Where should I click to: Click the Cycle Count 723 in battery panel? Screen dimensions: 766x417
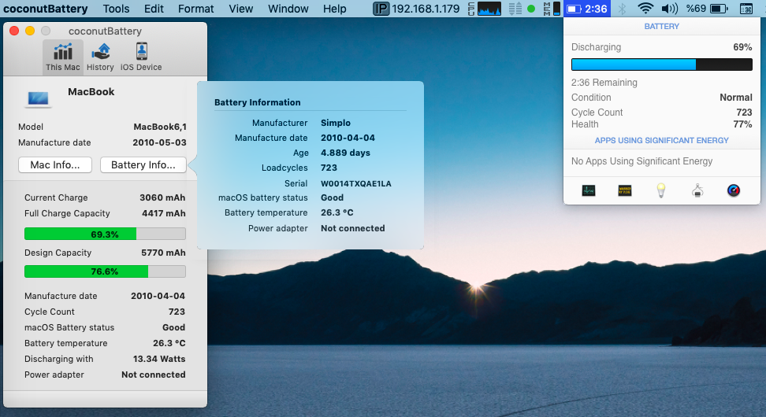point(744,113)
